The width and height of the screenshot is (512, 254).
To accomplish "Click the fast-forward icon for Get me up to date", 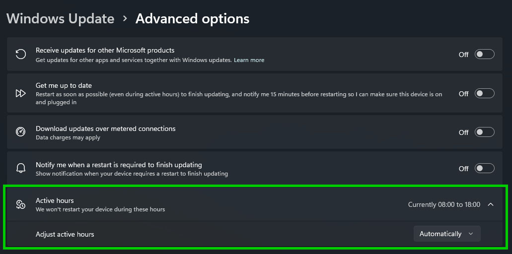I will (x=21, y=93).
